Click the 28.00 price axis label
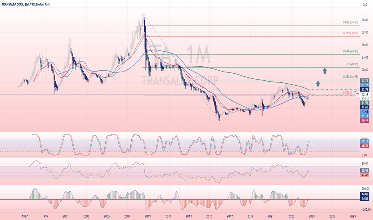The image size is (373, 220). (365, 45)
